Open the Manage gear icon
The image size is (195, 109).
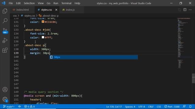[5, 99]
